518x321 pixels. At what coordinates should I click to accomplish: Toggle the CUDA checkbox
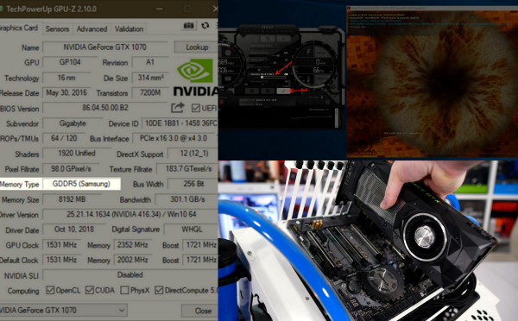tap(89, 290)
